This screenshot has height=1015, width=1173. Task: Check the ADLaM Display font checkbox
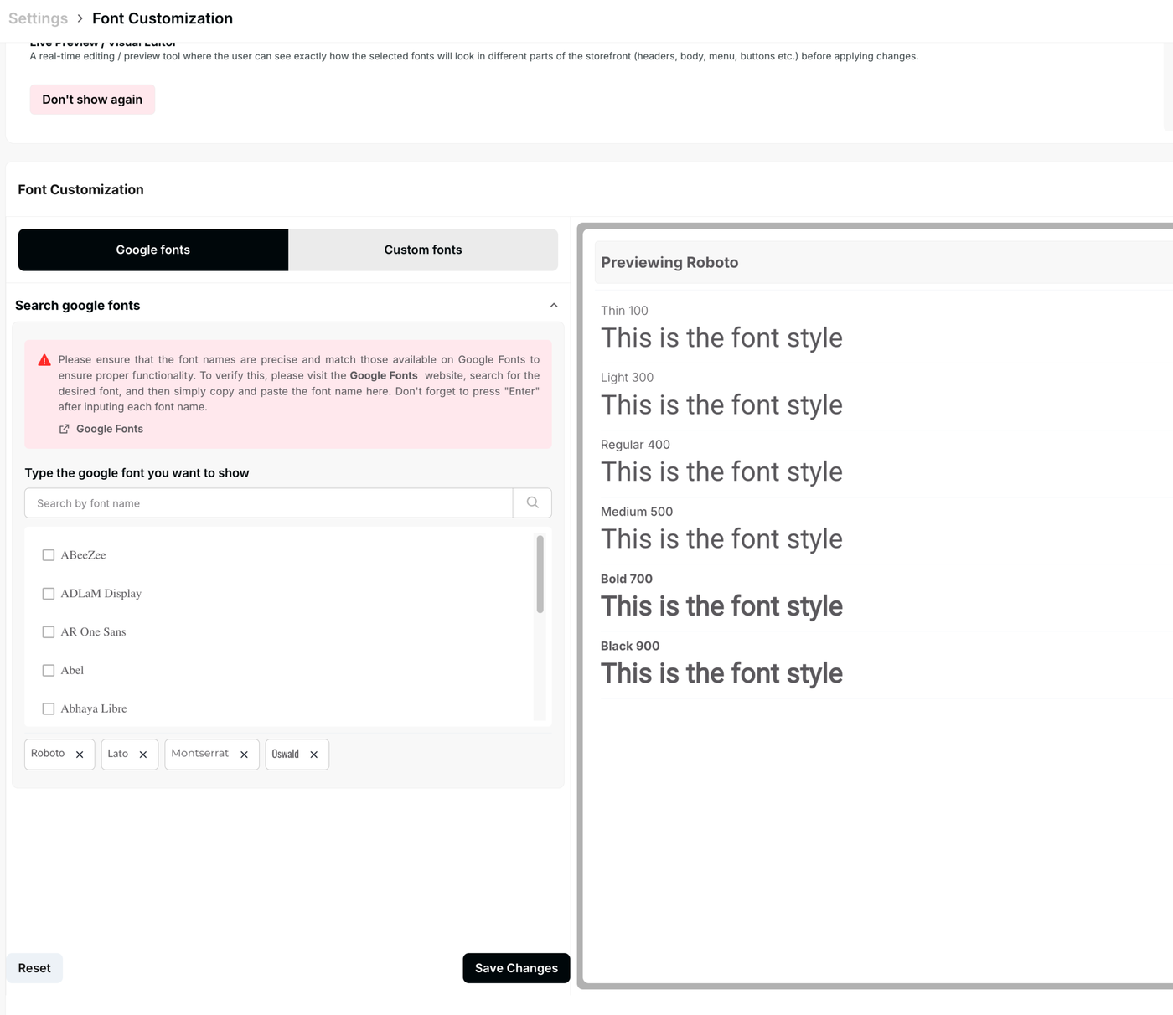click(x=49, y=594)
